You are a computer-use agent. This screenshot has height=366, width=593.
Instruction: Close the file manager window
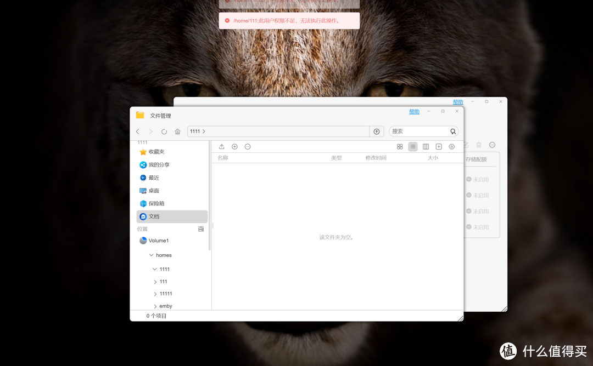tap(457, 111)
